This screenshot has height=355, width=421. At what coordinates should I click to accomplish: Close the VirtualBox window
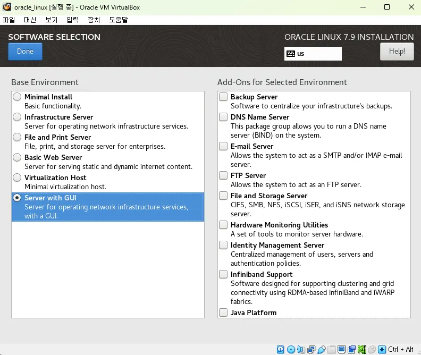tap(411, 7)
